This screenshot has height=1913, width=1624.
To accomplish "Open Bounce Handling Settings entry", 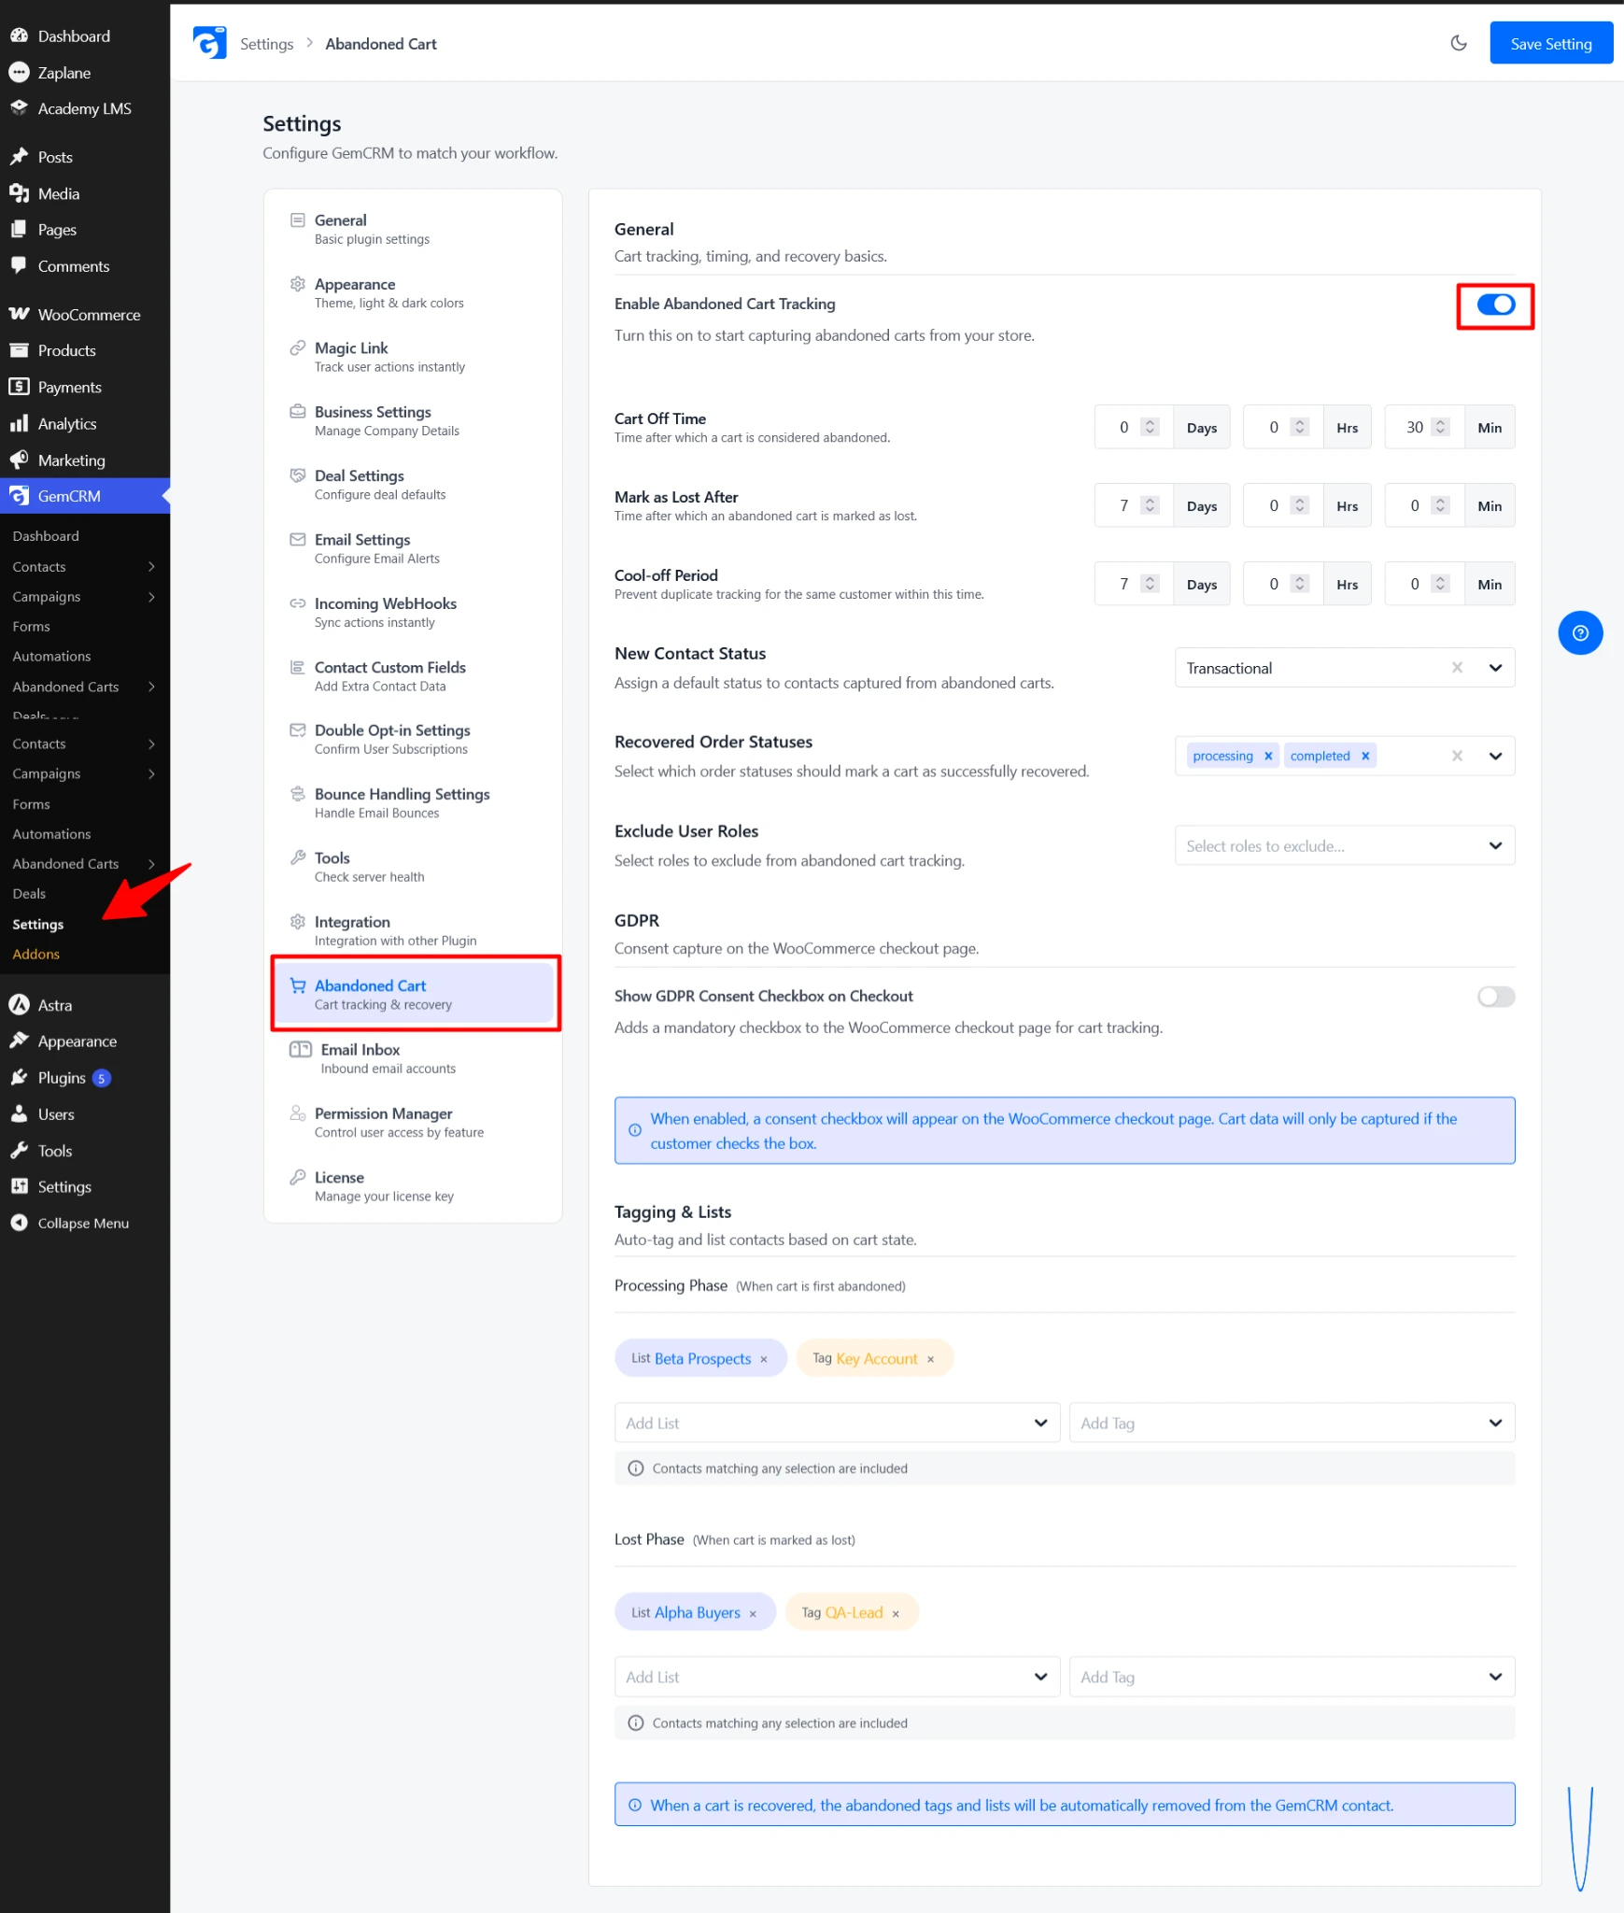I will [x=413, y=803].
